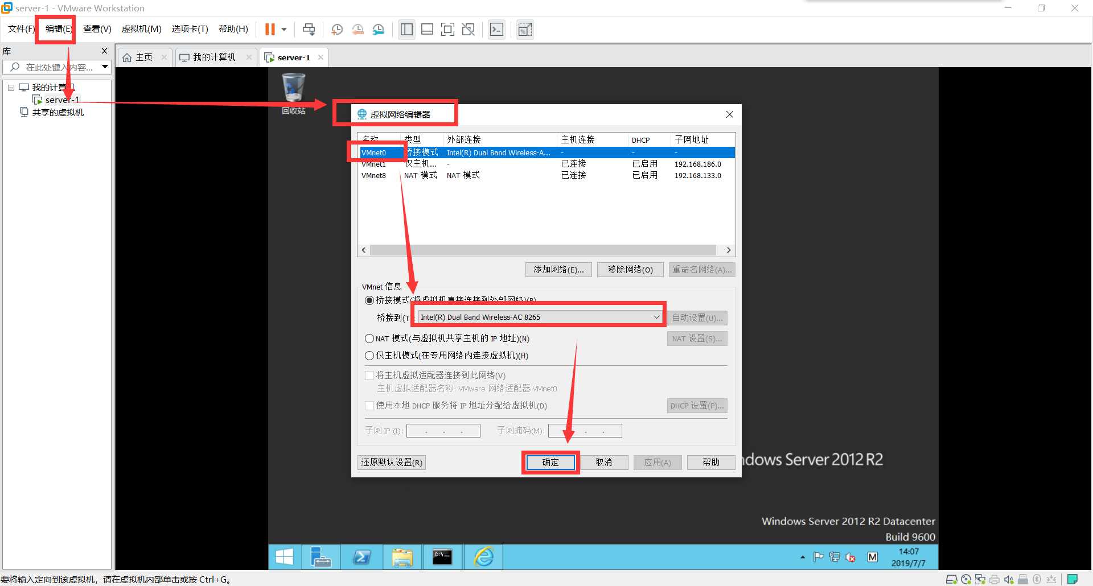Select the host-only mode radio button

pos(369,356)
